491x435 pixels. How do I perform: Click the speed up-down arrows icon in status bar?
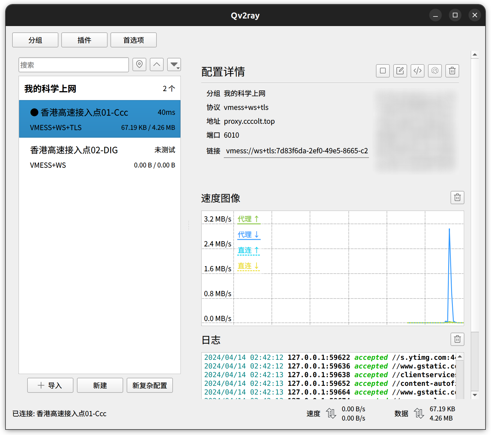(331, 413)
